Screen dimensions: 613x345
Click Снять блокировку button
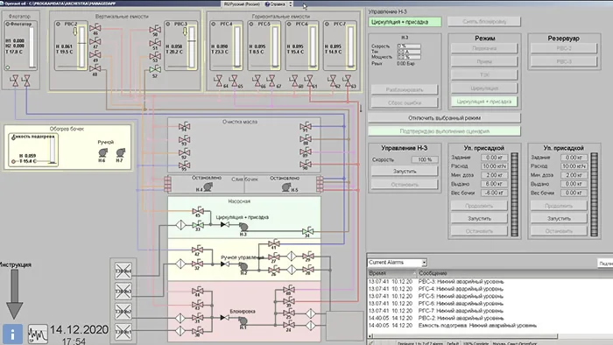tap(484, 22)
